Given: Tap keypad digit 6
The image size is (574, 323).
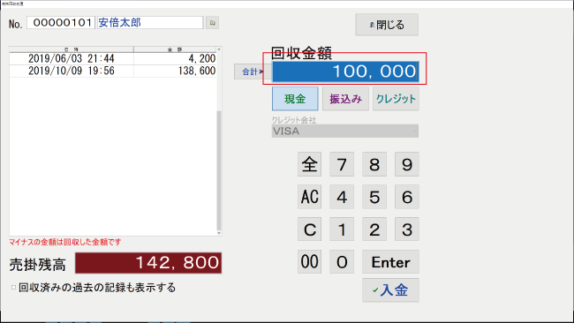Looking at the screenshot, I should pos(407,197).
